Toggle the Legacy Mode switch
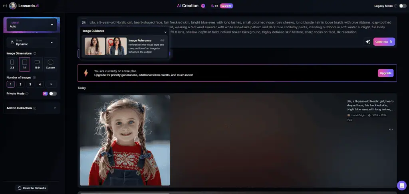 [x=403, y=6]
